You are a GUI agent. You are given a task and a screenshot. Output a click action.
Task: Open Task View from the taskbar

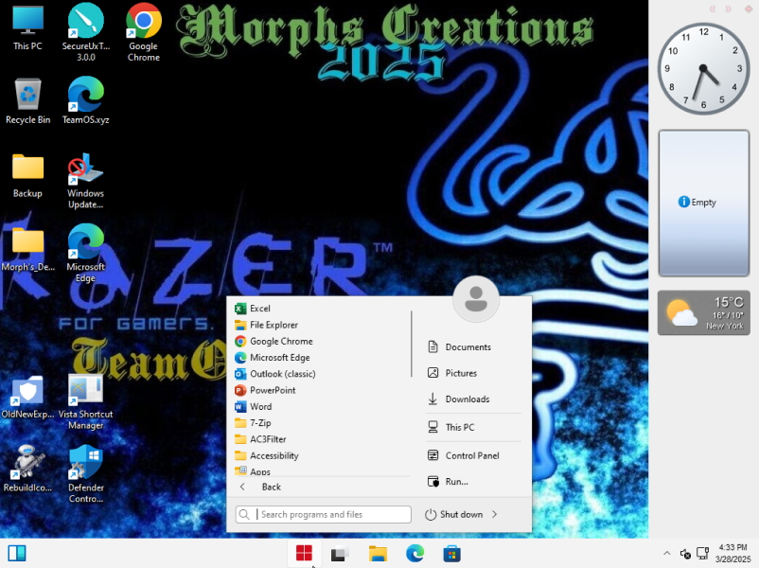[x=340, y=554]
